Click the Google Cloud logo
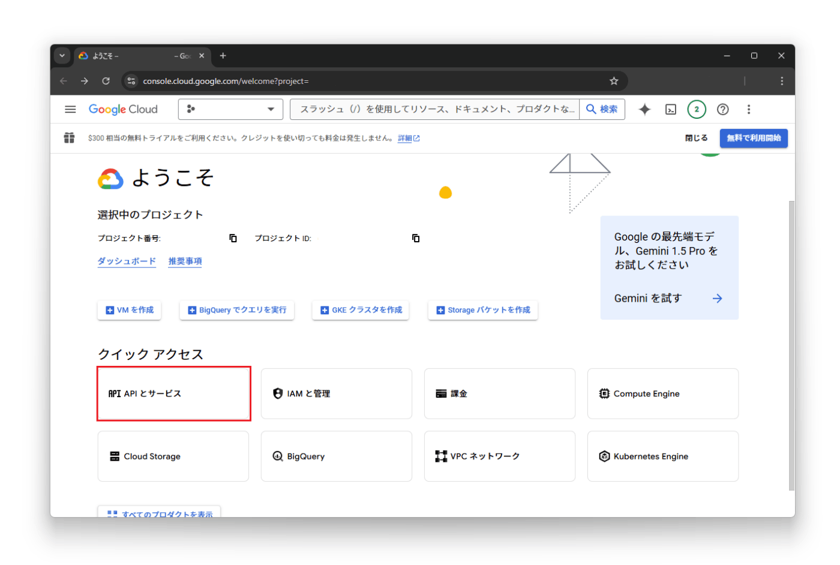Image resolution: width=840 pixels, height=565 pixels. click(123, 109)
